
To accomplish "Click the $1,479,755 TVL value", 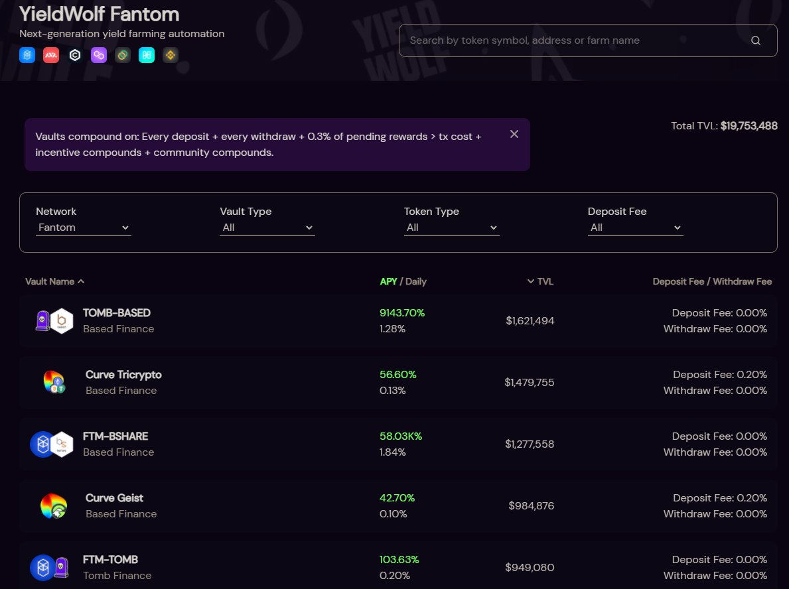I will coord(530,382).
